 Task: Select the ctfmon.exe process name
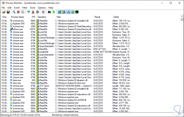(18, 29)
